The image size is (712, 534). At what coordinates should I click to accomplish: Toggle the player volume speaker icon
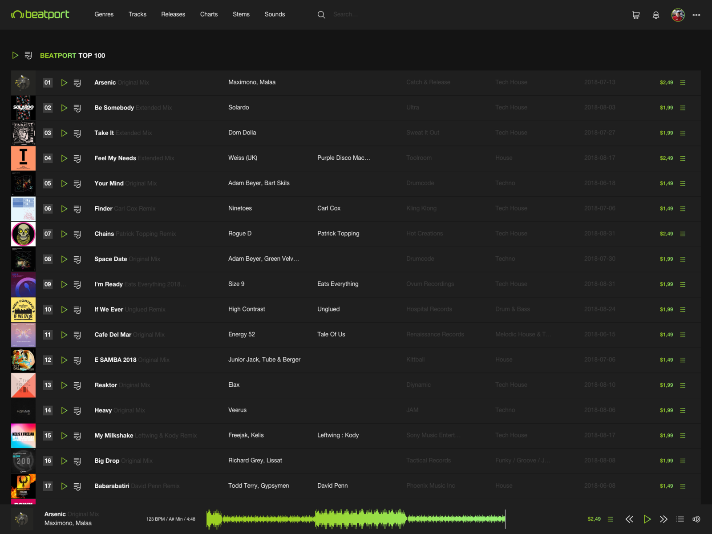(696, 519)
